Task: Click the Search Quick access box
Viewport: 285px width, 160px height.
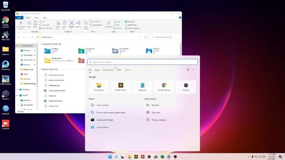Action: pos(165,37)
